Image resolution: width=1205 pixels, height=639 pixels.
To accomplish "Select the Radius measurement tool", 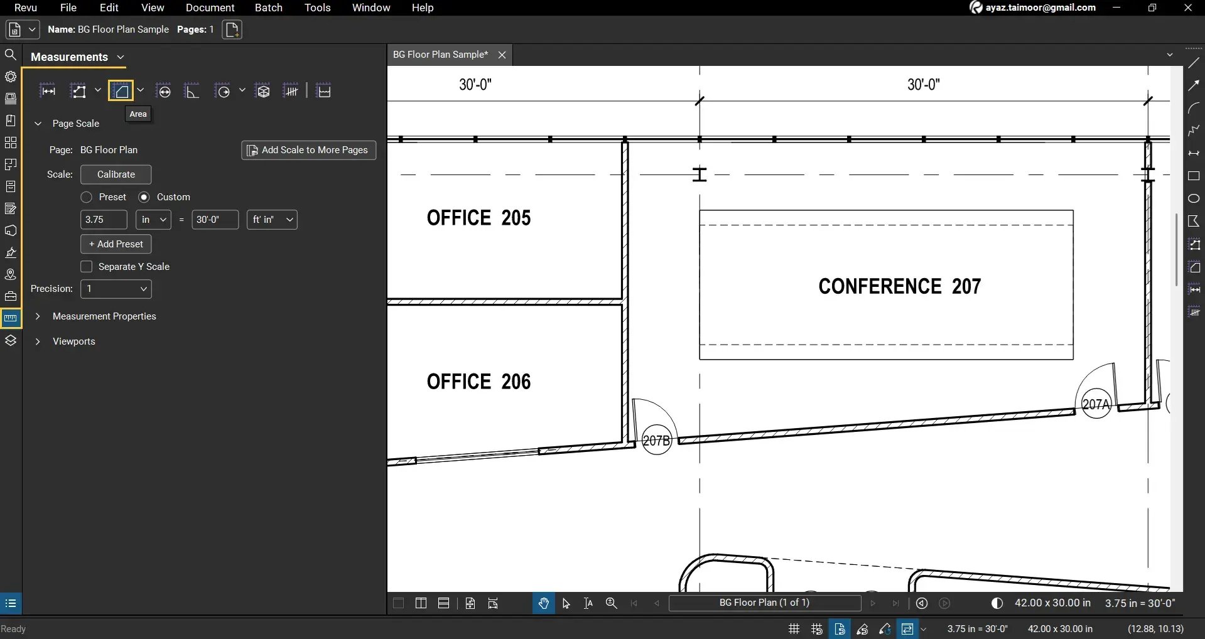I will pos(223,91).
